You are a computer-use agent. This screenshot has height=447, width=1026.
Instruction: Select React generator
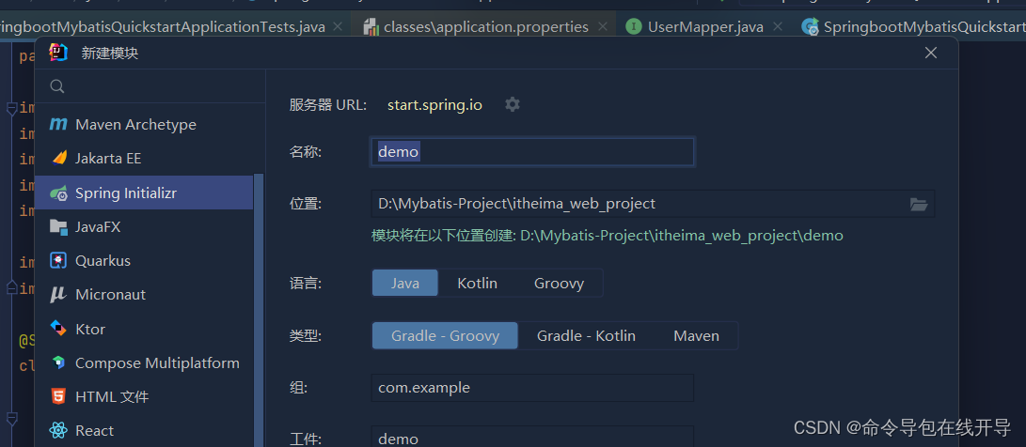144,431
